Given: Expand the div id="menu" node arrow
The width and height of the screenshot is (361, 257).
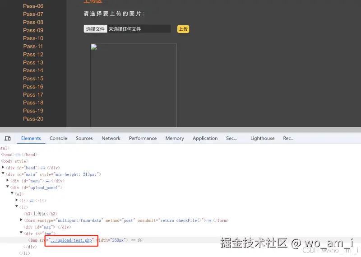Looking at the screenshot, I should (x=8, y=181).
